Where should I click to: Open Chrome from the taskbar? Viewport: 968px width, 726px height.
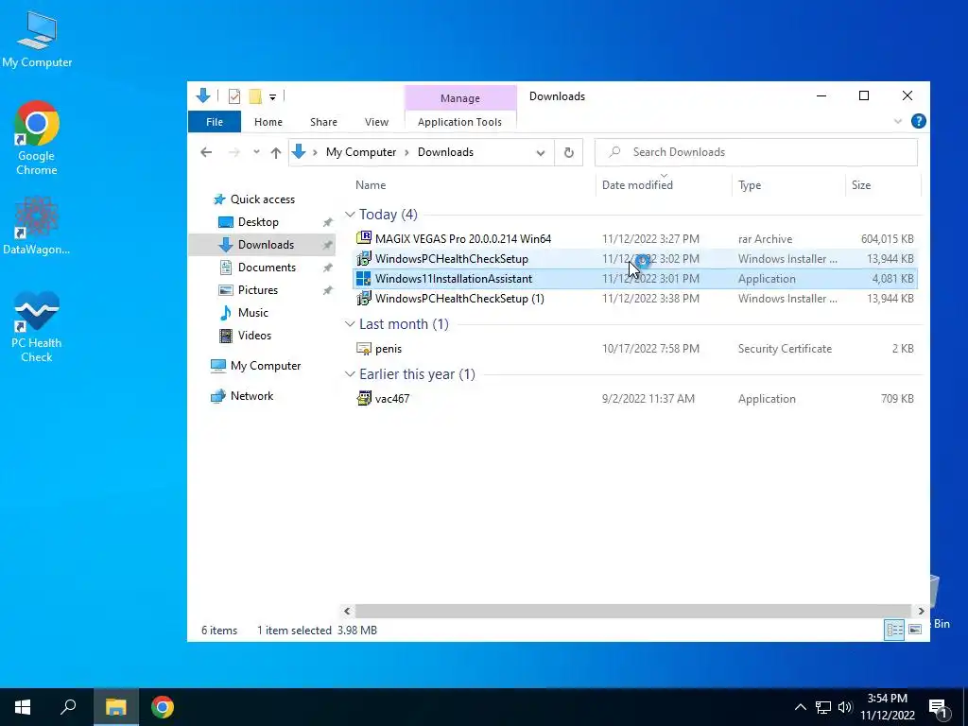point(163,707)
